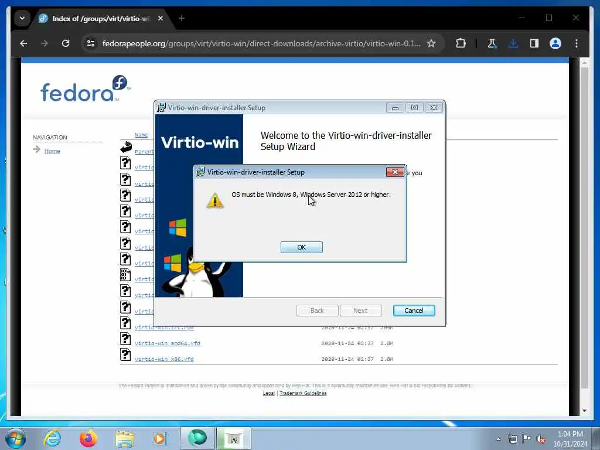Launch Internet Explorer from taskbar

coord(52,438)
